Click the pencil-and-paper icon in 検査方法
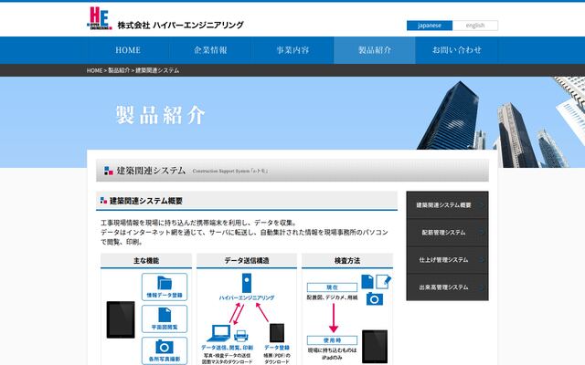585x365 pixels. click(384, 282)
